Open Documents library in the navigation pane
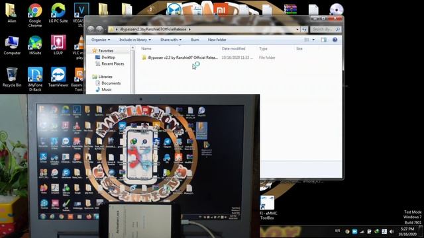 pos(111,83)
